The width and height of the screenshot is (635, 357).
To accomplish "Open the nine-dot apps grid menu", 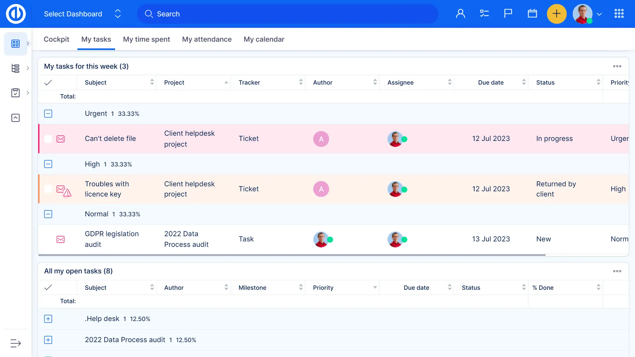I will pyautogui.click(x=619, y=14).
